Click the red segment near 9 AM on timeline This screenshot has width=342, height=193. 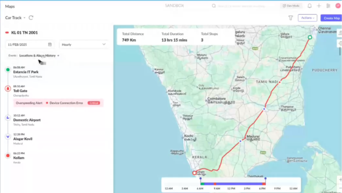click(x=215, y=184)
